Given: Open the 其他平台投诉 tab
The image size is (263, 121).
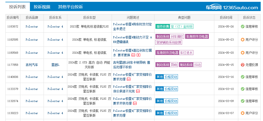Looking at the screenshot, I should [70, 7].
